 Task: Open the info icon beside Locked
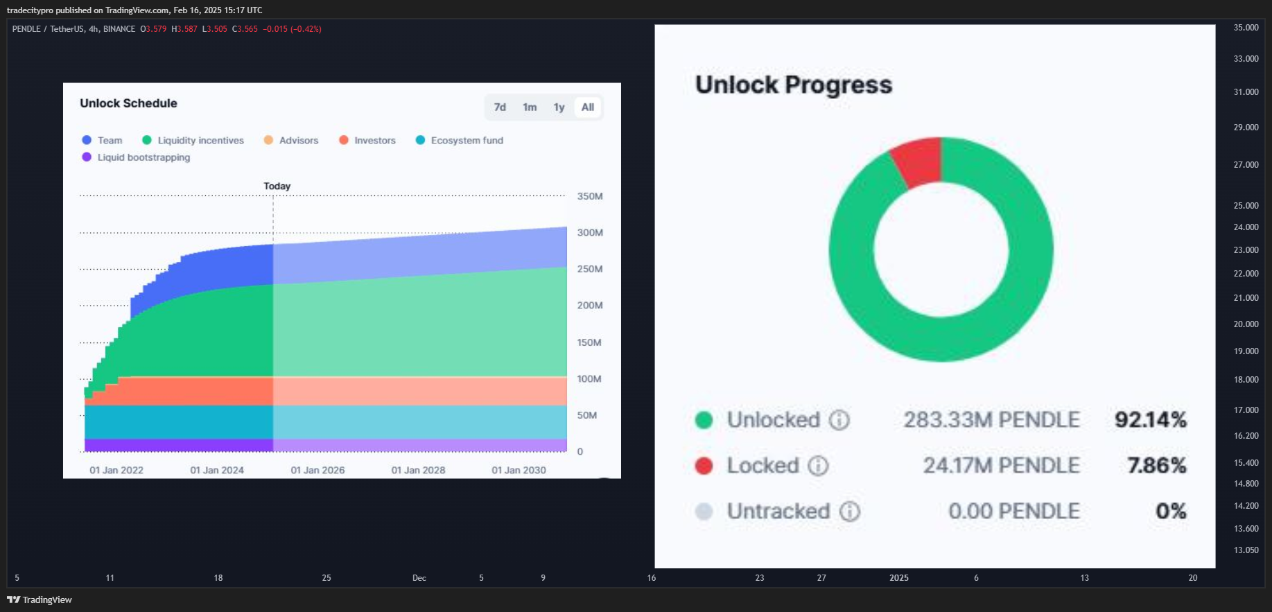(x=819, y=466)
